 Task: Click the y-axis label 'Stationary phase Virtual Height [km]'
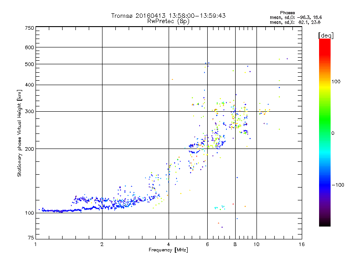(x=19, y=133)
